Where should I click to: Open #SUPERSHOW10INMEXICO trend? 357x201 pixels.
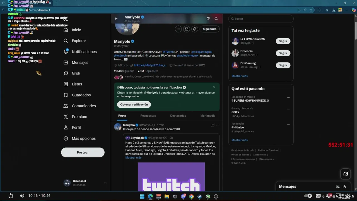(250, 100)
